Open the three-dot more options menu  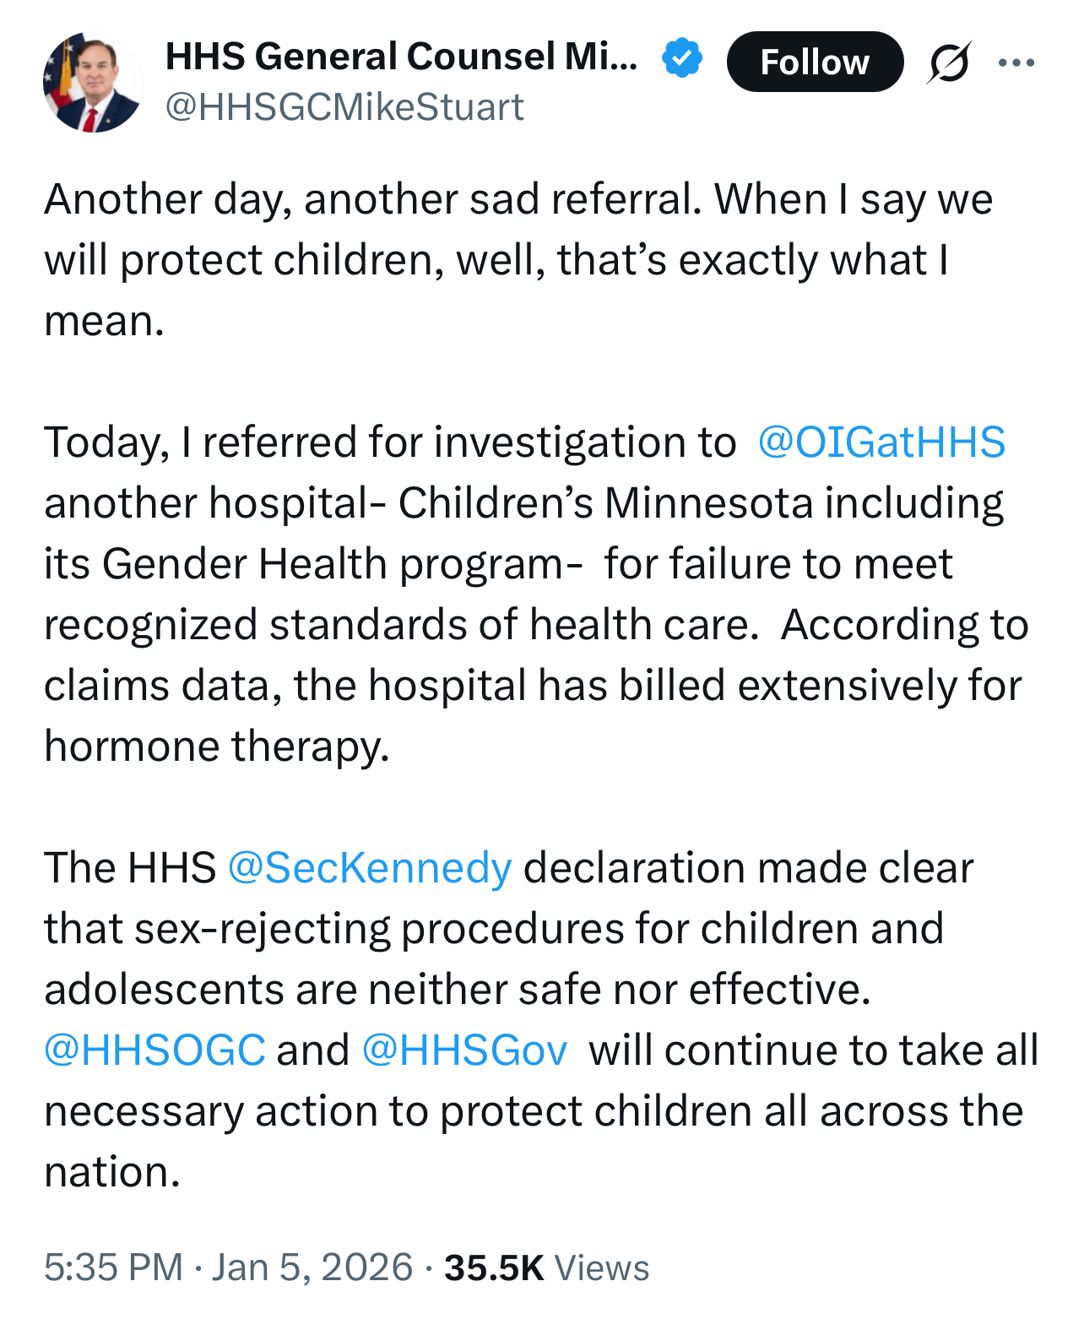tap(1016, 62)
